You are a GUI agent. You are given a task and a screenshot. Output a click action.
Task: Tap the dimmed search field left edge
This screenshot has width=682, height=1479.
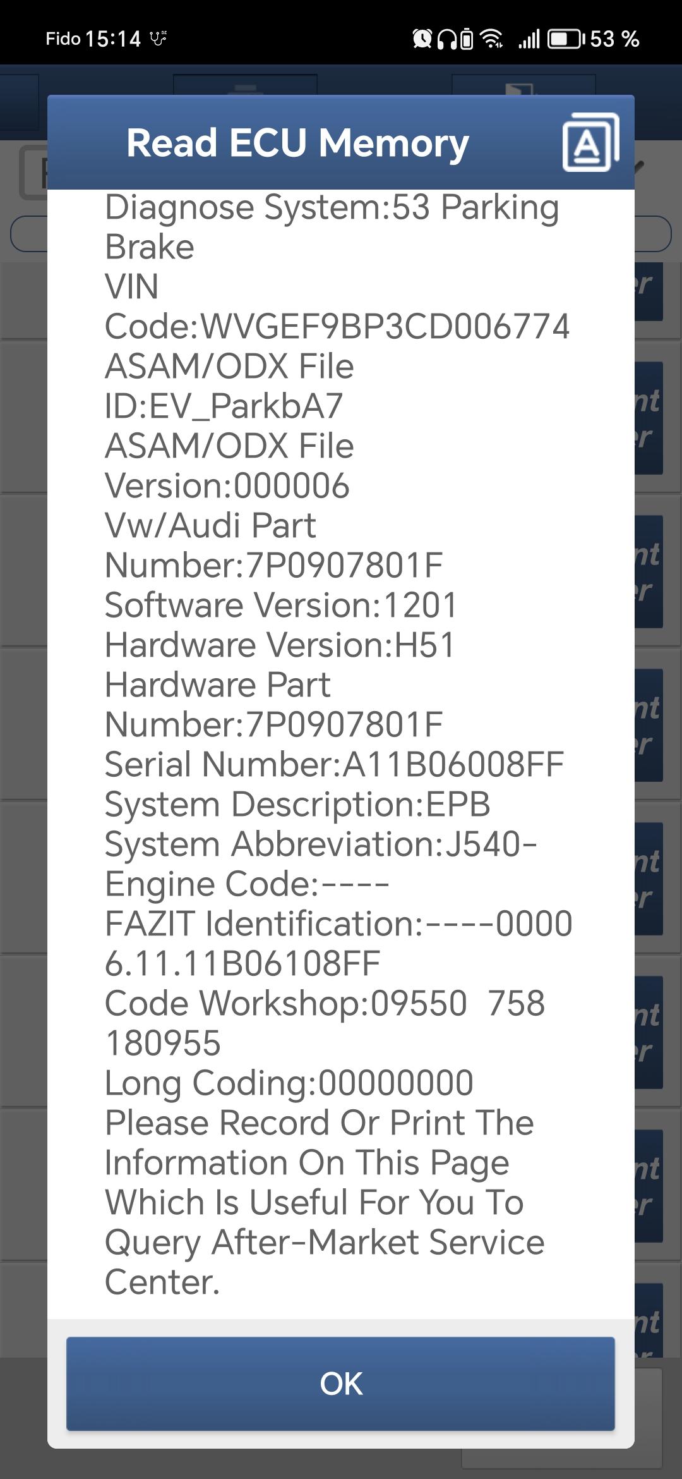click(x=29, y=234)
